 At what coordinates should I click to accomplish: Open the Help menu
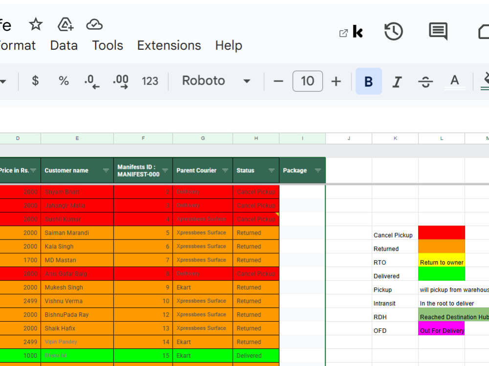pos(228,45)
